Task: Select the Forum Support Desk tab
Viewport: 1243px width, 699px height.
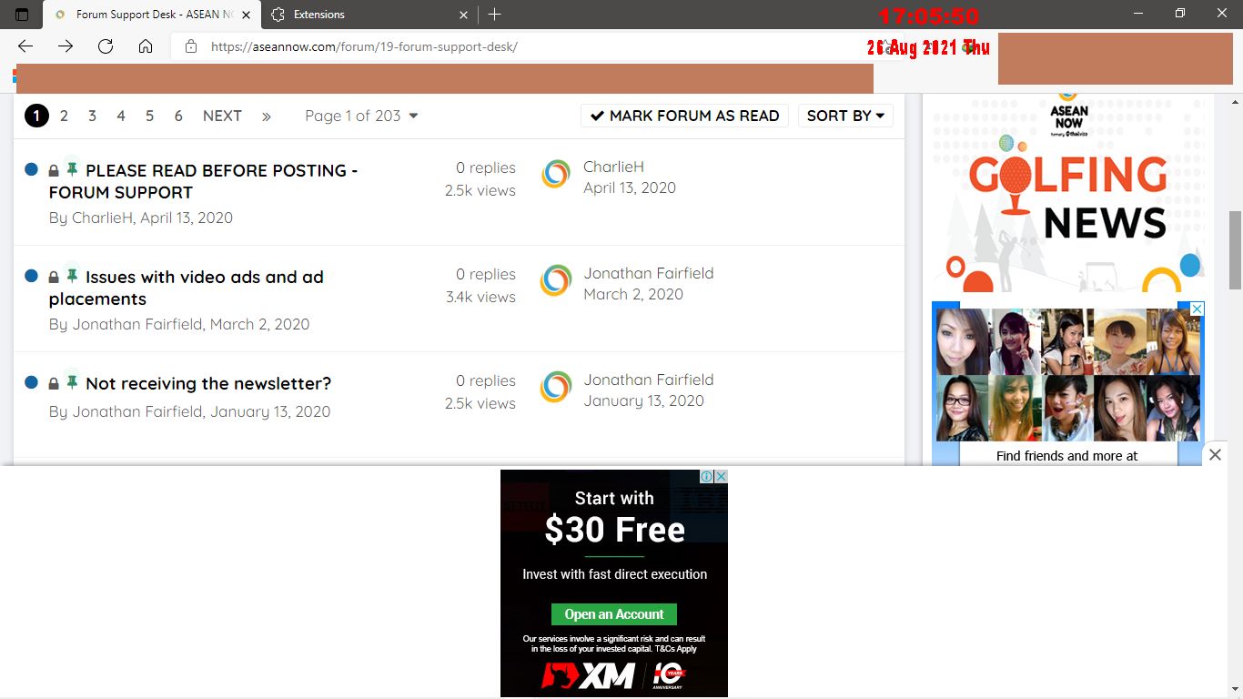Action: point(152,15)
